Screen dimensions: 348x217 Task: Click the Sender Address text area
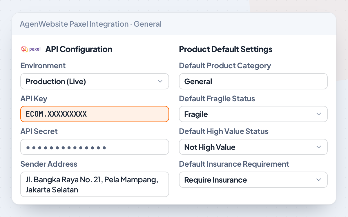pyautogui.click(x=95, y=184)
